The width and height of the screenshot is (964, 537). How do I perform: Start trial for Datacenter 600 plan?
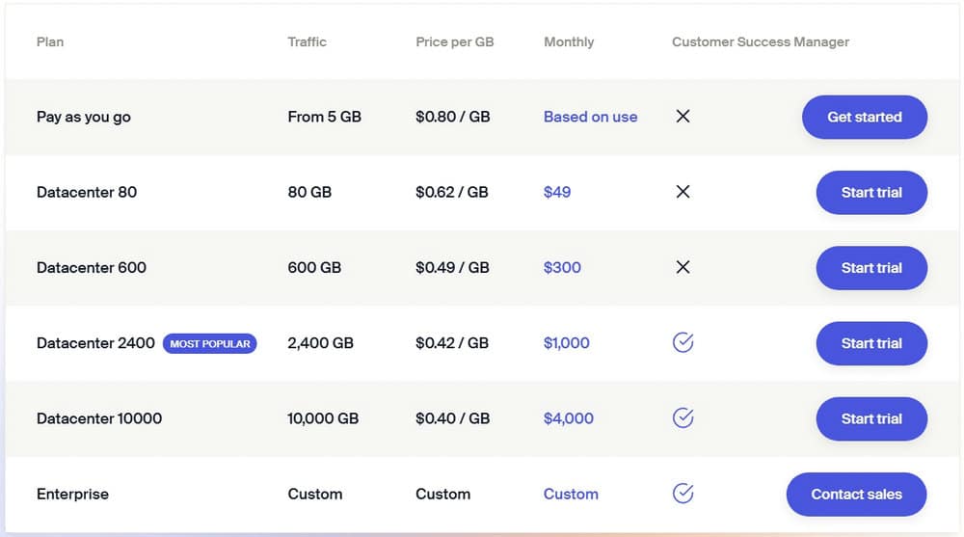pyautogui.click(x=871, y=268)
